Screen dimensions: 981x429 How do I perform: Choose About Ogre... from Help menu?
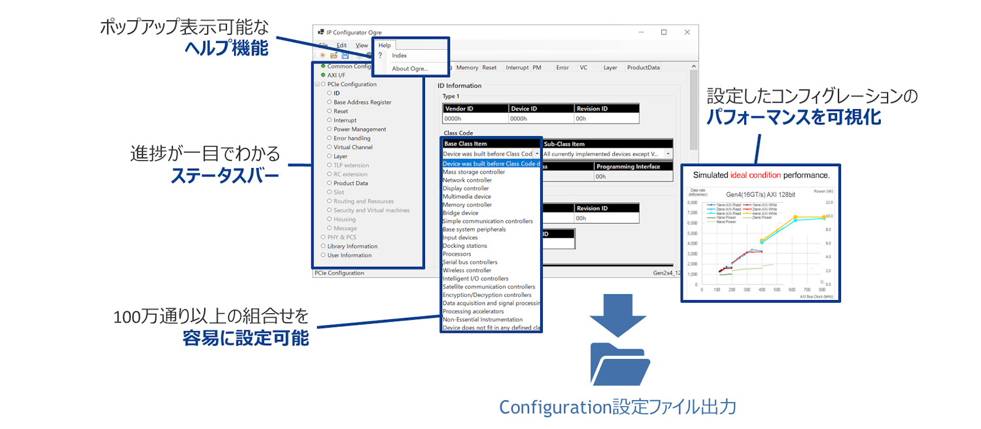pos(409,69)
